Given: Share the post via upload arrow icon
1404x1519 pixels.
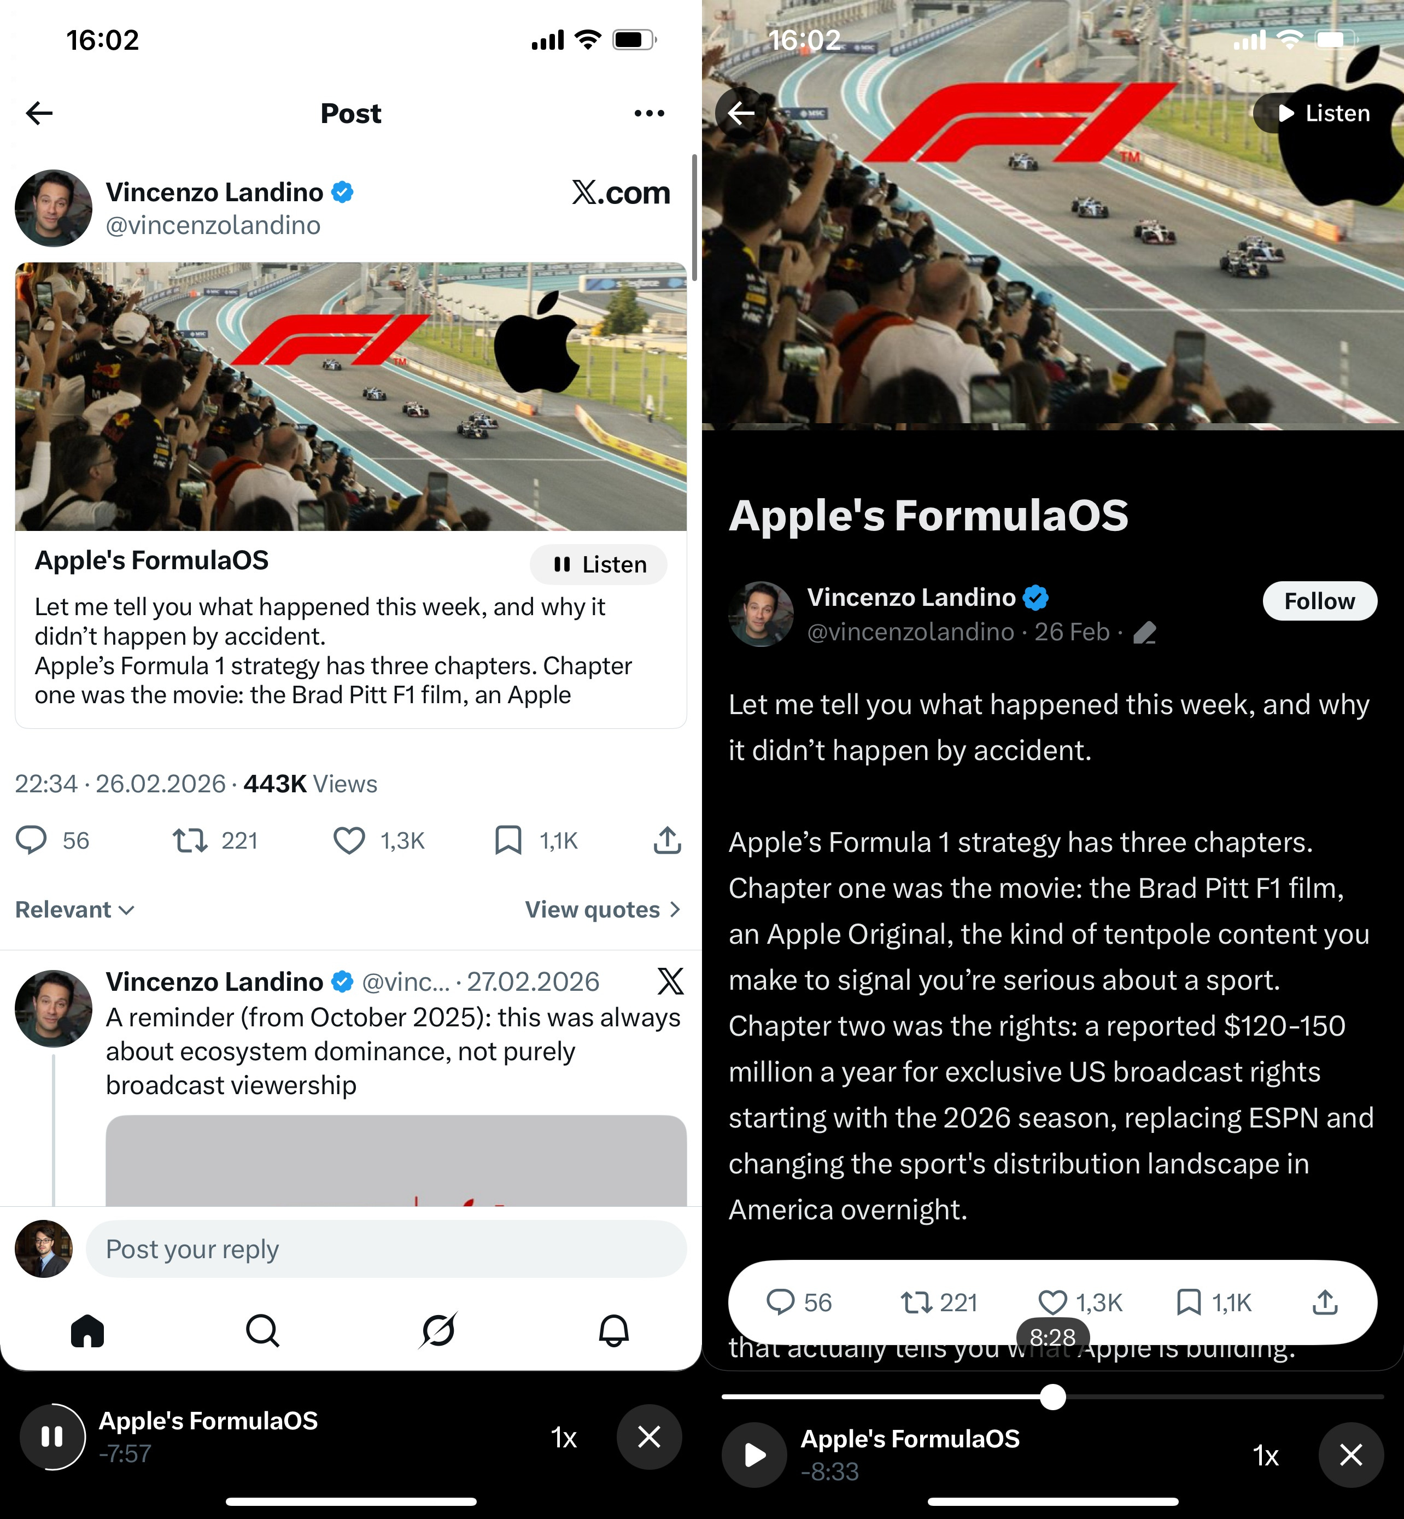Looking at the screenshot, I should pos(667,840).
